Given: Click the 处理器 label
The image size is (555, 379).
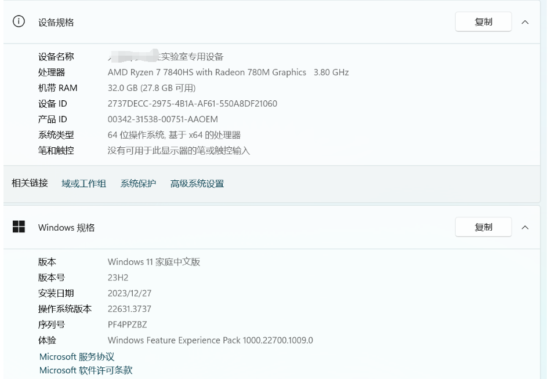Looking at the screenshot, I should 52,72.
